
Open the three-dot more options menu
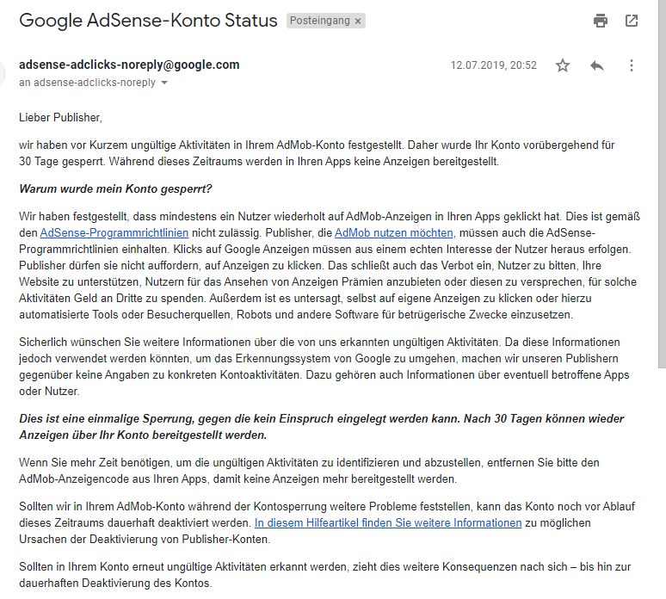click(x=632, y=65)
